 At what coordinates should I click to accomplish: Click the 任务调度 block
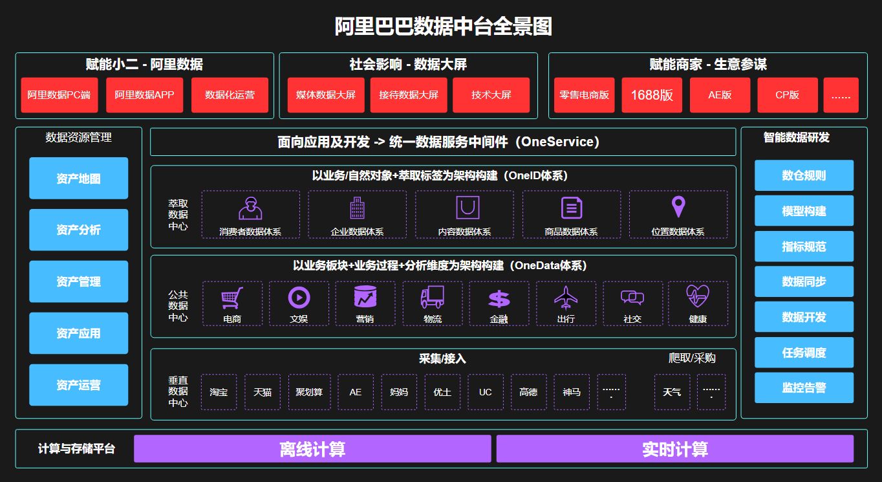804,353
